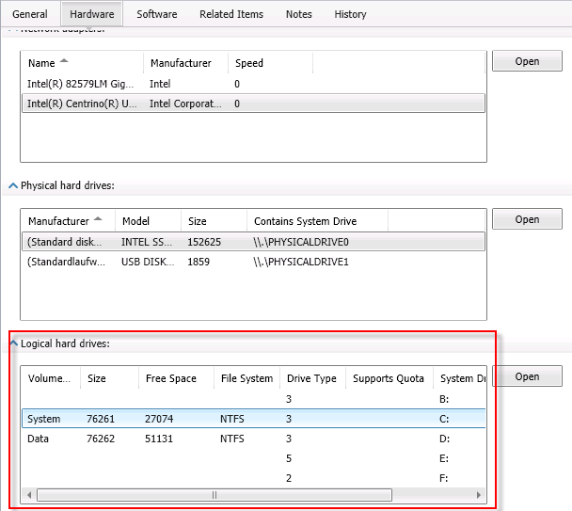Open the History tab
The image size is (572, 511).
[350, 14]
